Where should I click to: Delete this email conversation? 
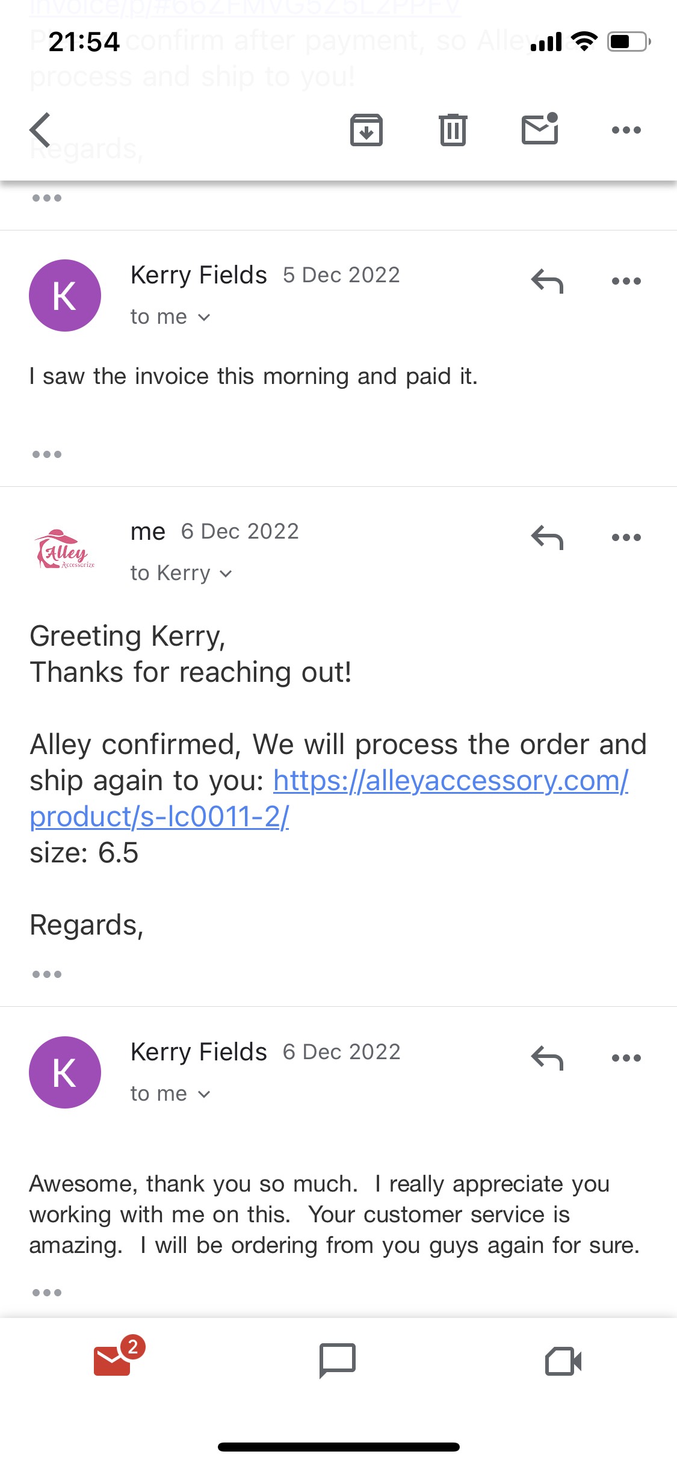tap(453, 129)
